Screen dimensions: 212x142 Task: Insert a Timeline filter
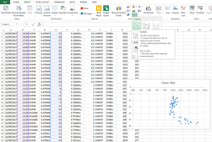[200, 10]
